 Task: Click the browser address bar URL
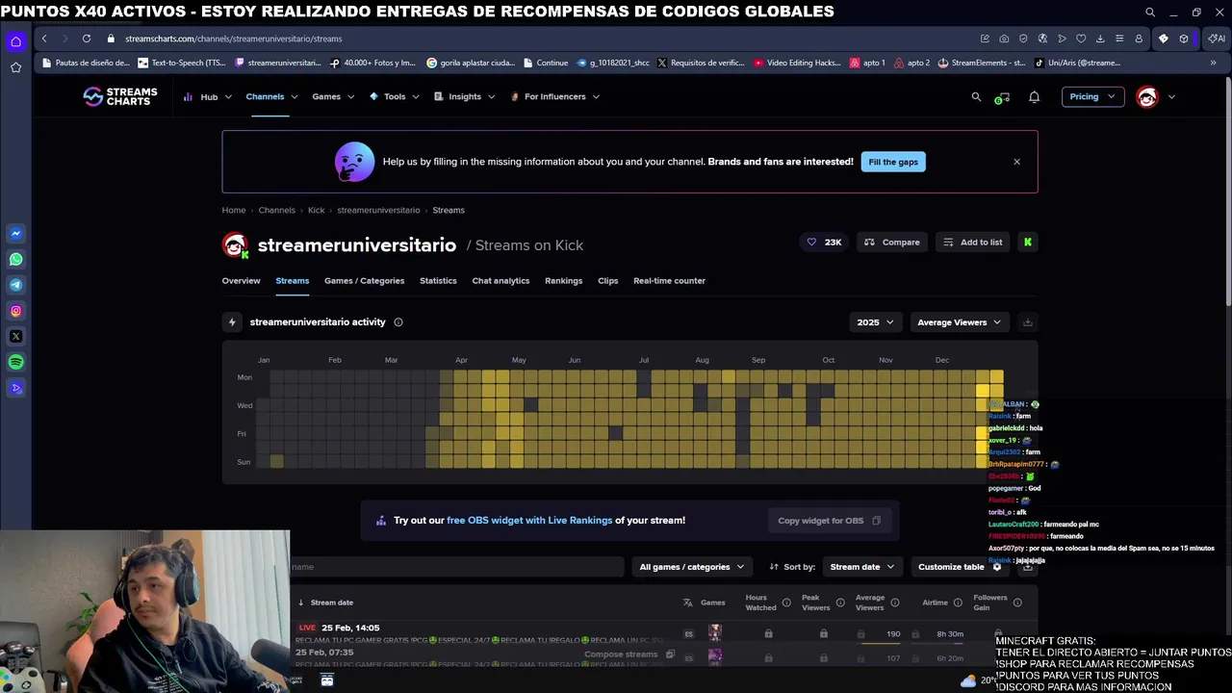[234, 38]
